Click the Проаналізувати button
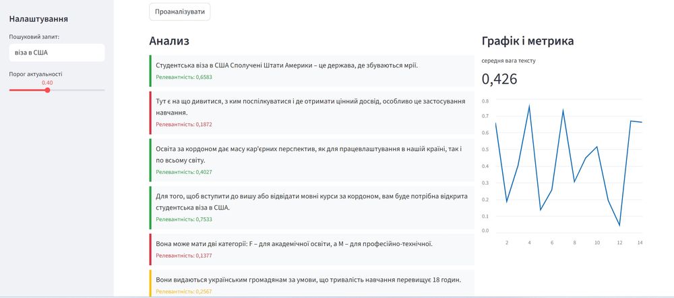This screenshot has height=298, width=674. (x=179, y=12)
